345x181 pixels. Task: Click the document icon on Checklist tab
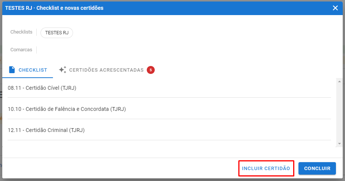[12, 70]
